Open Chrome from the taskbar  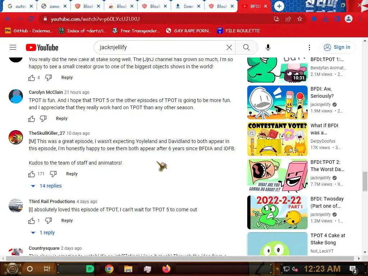[109, 269]
